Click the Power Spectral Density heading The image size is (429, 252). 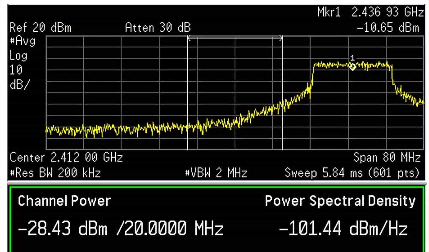coord(340,201)
